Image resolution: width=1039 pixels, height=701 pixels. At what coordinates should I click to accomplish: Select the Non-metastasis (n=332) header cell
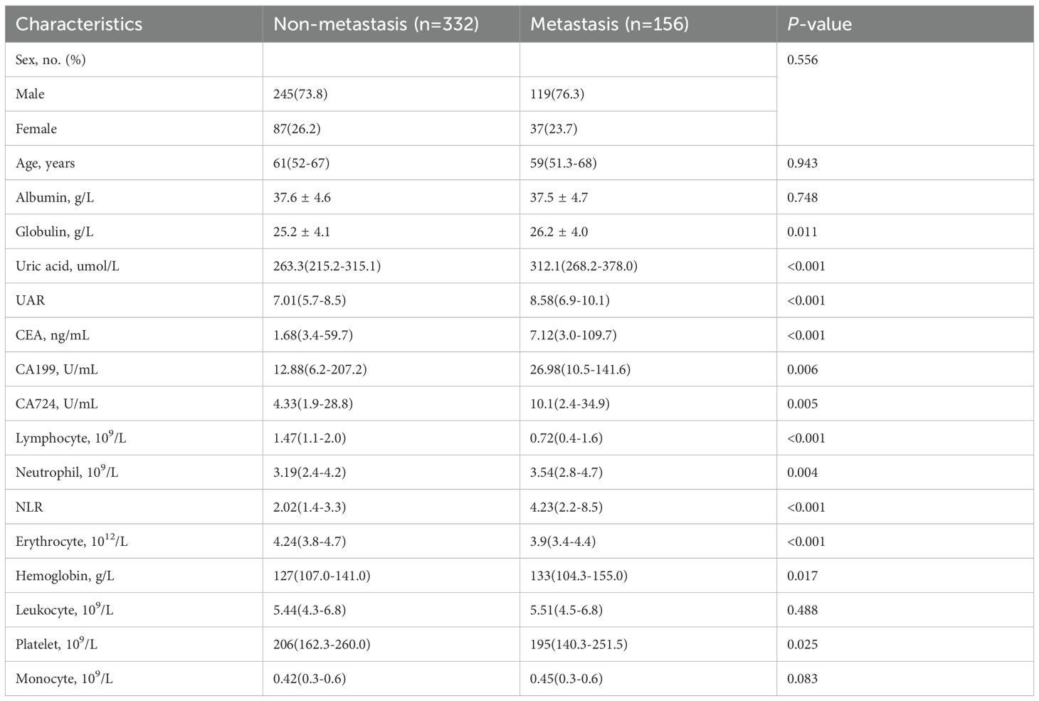[x=376, y=24]
